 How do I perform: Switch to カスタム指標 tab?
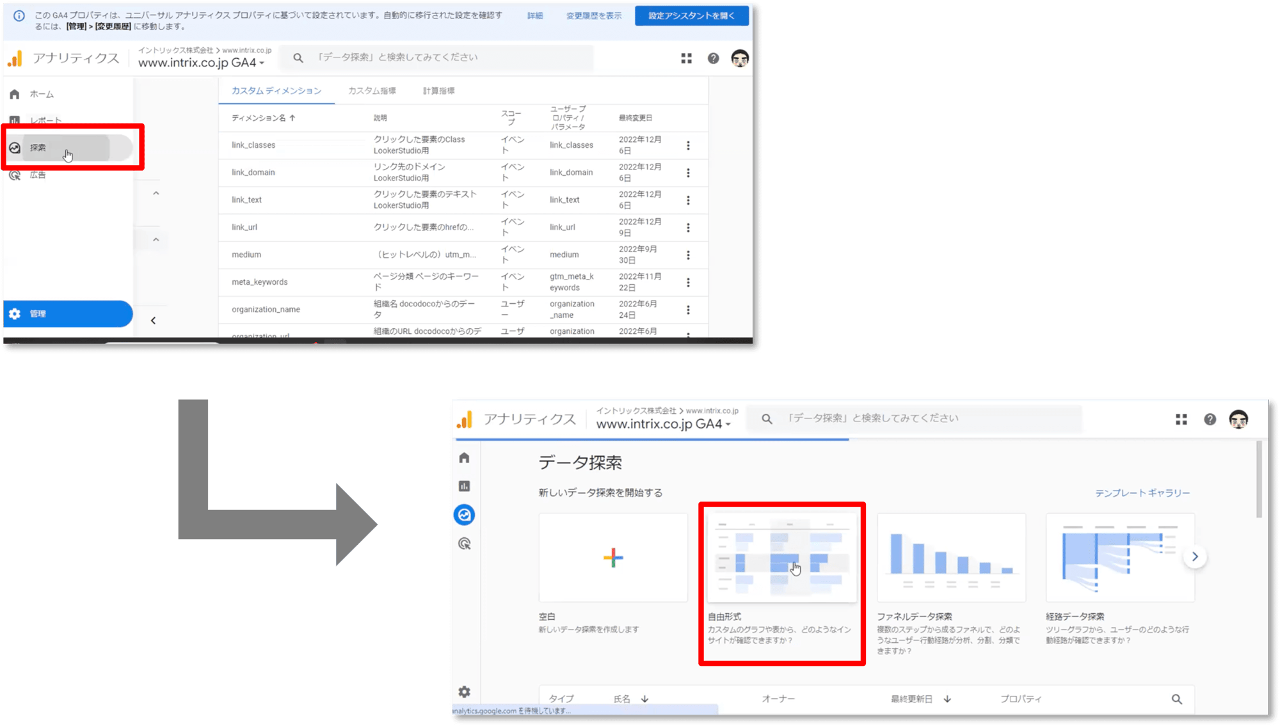[x=372, y=91]
